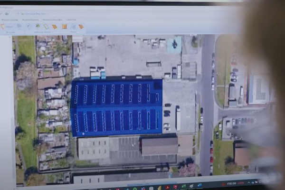The height and width of the screenshot is (190, 285).
Task: Open the Module Configuration tab
Action: [52, 19]
